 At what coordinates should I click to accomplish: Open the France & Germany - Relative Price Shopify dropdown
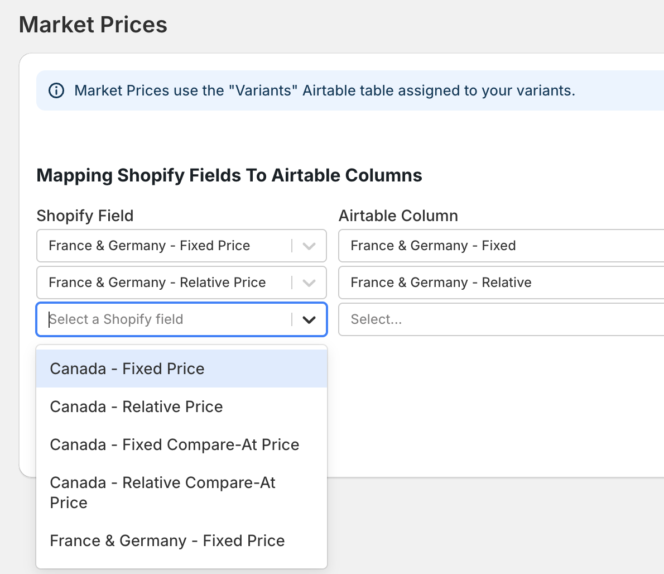[167, 283]
